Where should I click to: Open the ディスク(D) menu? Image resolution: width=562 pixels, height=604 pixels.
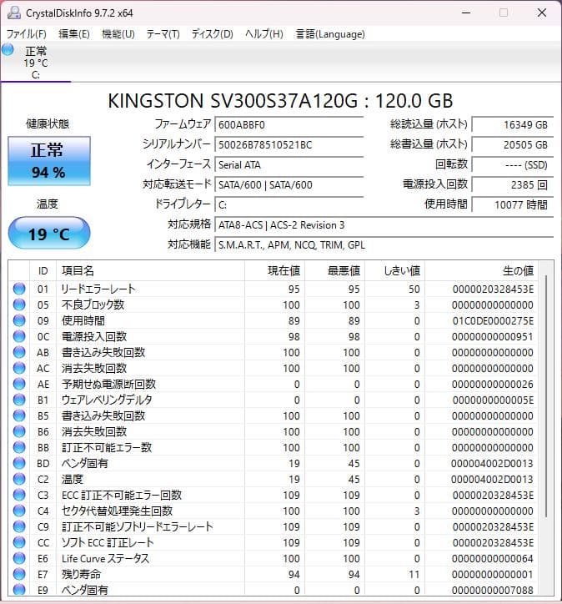coord(213,34)
